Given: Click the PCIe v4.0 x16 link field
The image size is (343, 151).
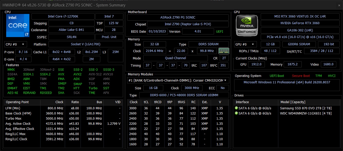Looking at the screenshot, I should coord(300,37).
